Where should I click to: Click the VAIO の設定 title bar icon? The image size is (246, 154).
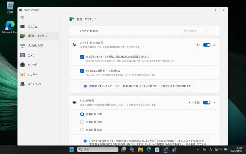21,10
